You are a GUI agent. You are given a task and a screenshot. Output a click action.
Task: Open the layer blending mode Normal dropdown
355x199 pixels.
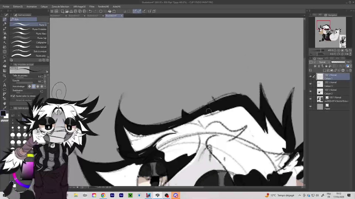[x=324, y=62]
